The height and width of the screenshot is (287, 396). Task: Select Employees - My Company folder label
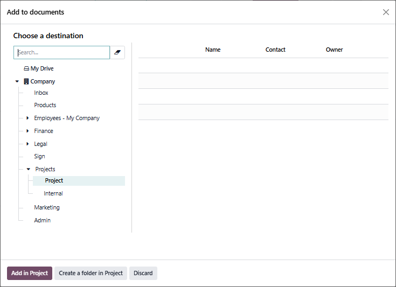tap(67, 118)
